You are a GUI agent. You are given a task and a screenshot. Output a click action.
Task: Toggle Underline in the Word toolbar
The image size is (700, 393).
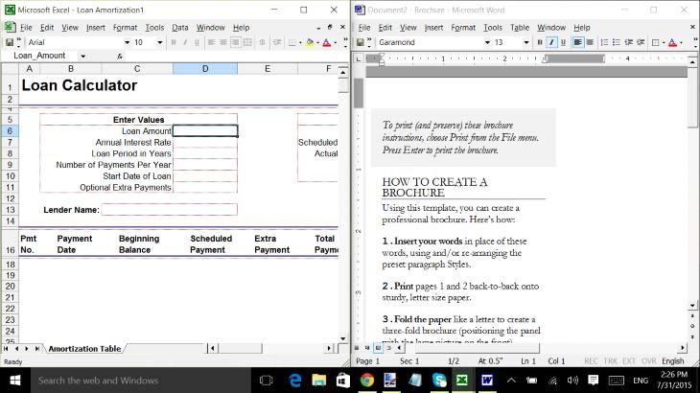click(x=563, y=42)
